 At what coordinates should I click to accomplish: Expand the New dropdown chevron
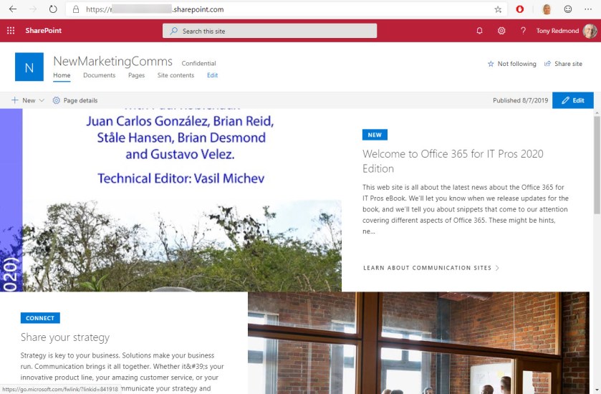[x=42, y=100]
